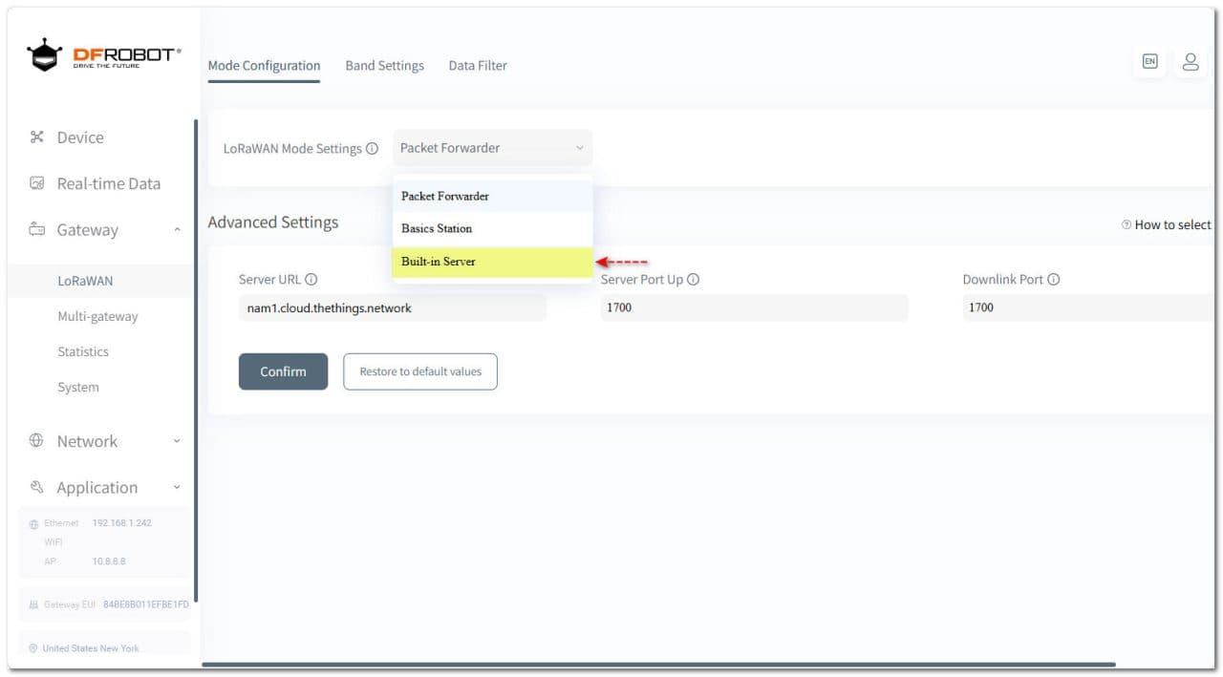Show info icon next to Server URL
This screenshot has height=677, width=1223.
click(311, 280)
